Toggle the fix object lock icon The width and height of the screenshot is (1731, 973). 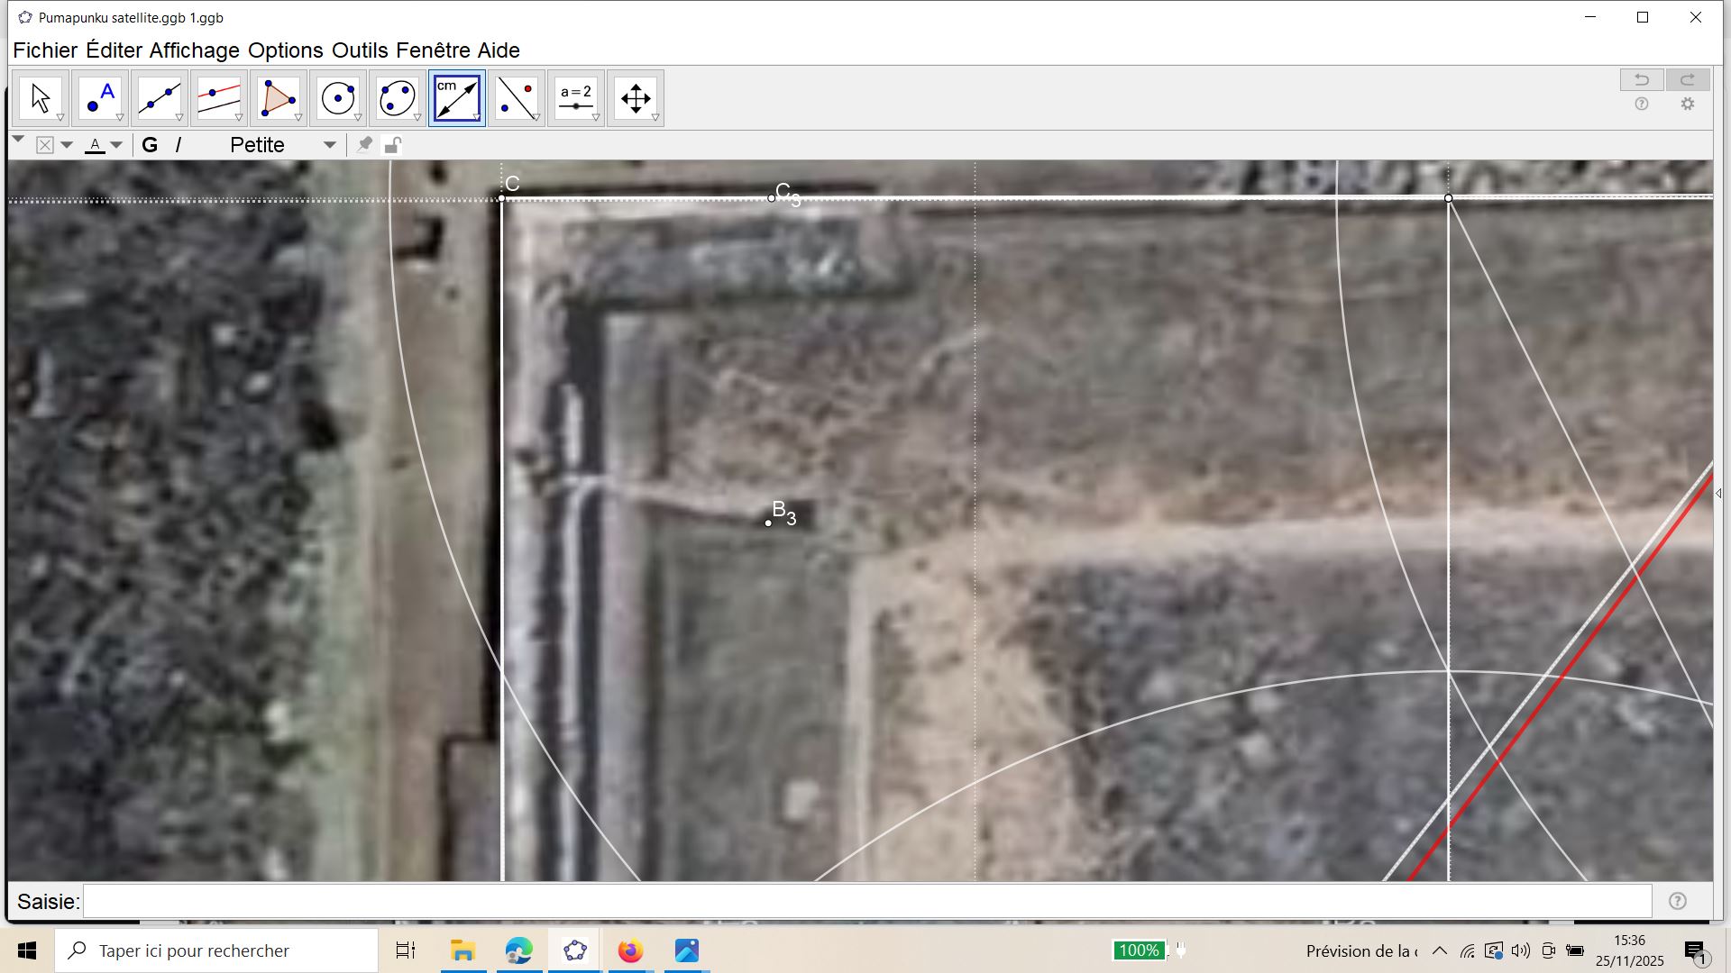click(392, 145)
